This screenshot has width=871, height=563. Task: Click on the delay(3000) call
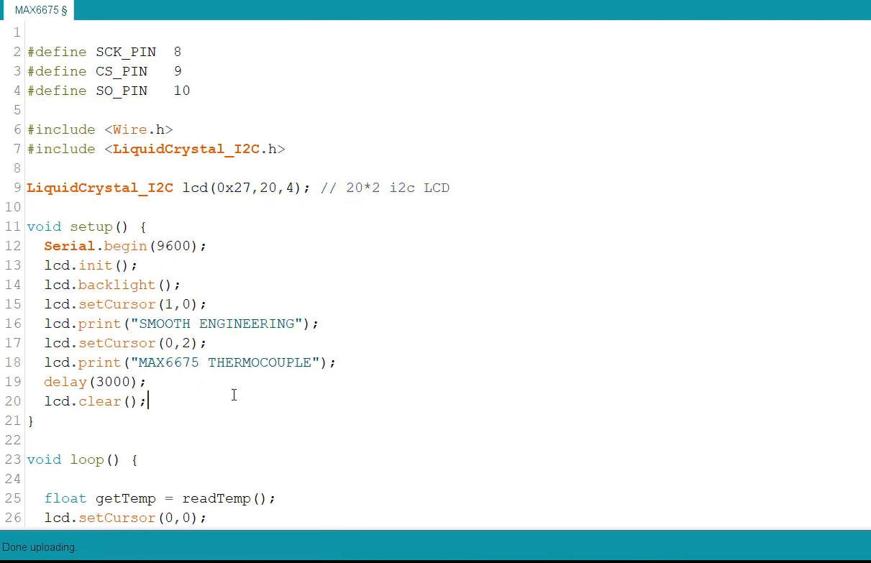click(94, 382)
